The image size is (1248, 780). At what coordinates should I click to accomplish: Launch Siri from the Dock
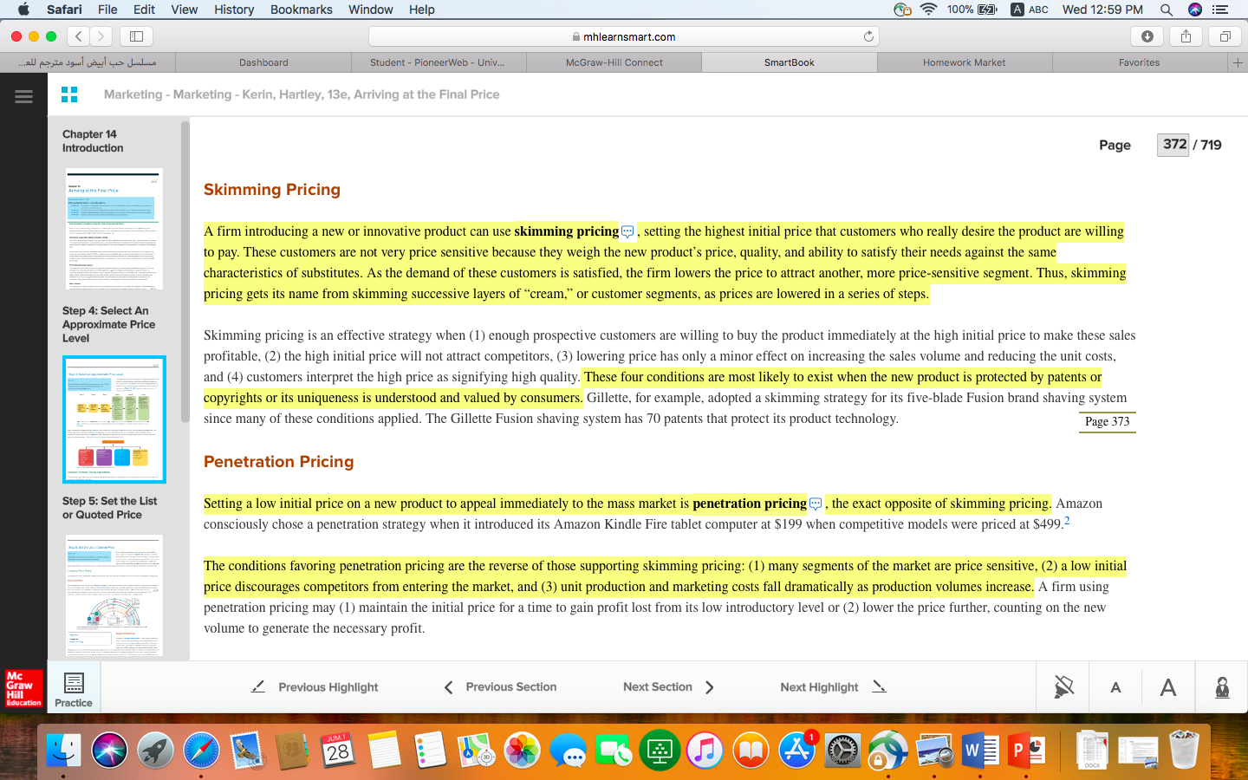click(109, 751)
